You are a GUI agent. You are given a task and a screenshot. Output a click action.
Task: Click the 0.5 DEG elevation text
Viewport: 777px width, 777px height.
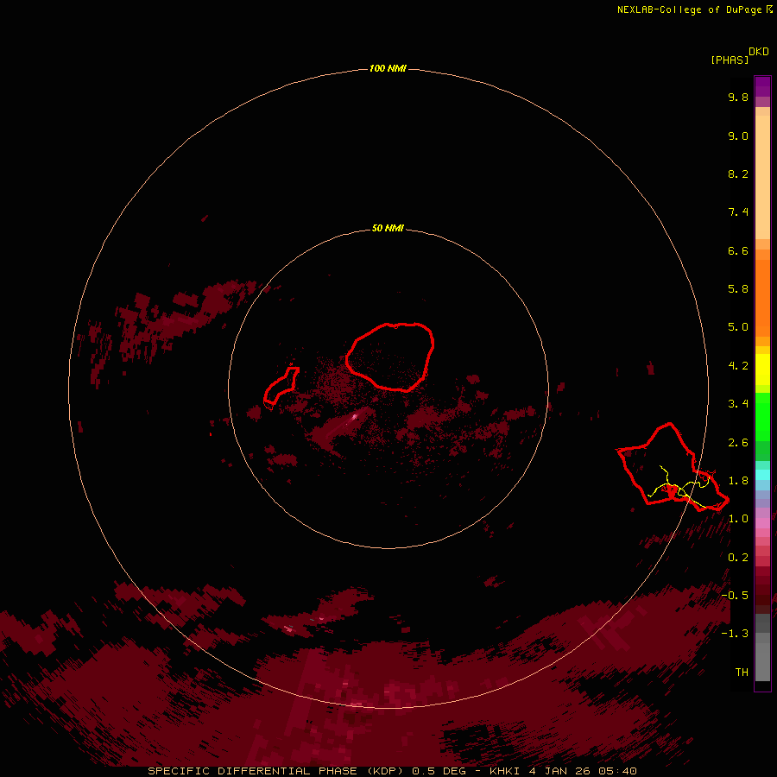click(x=439, y=771)
